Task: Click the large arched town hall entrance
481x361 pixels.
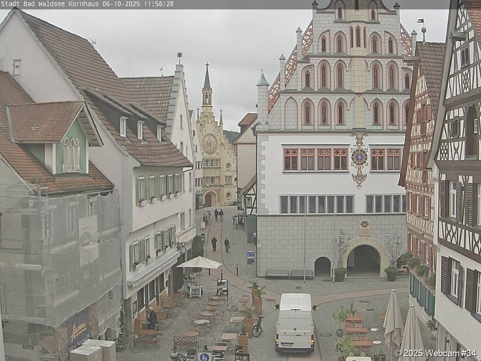Action: [x=364, y=260]
